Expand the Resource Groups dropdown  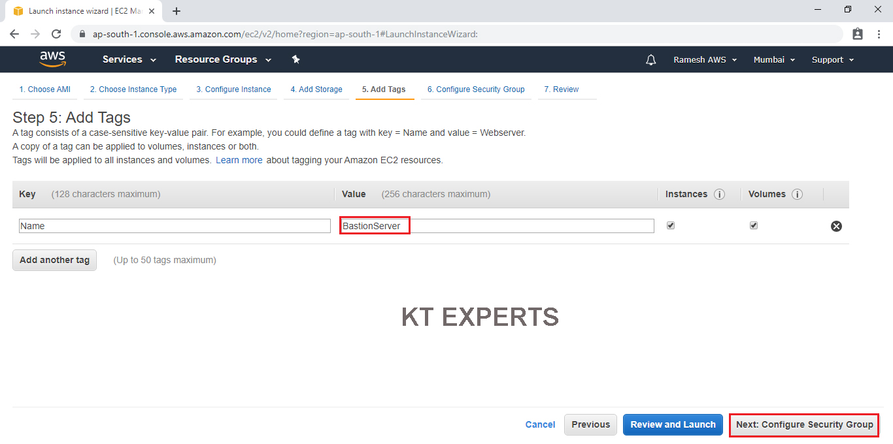click(222, 59)
